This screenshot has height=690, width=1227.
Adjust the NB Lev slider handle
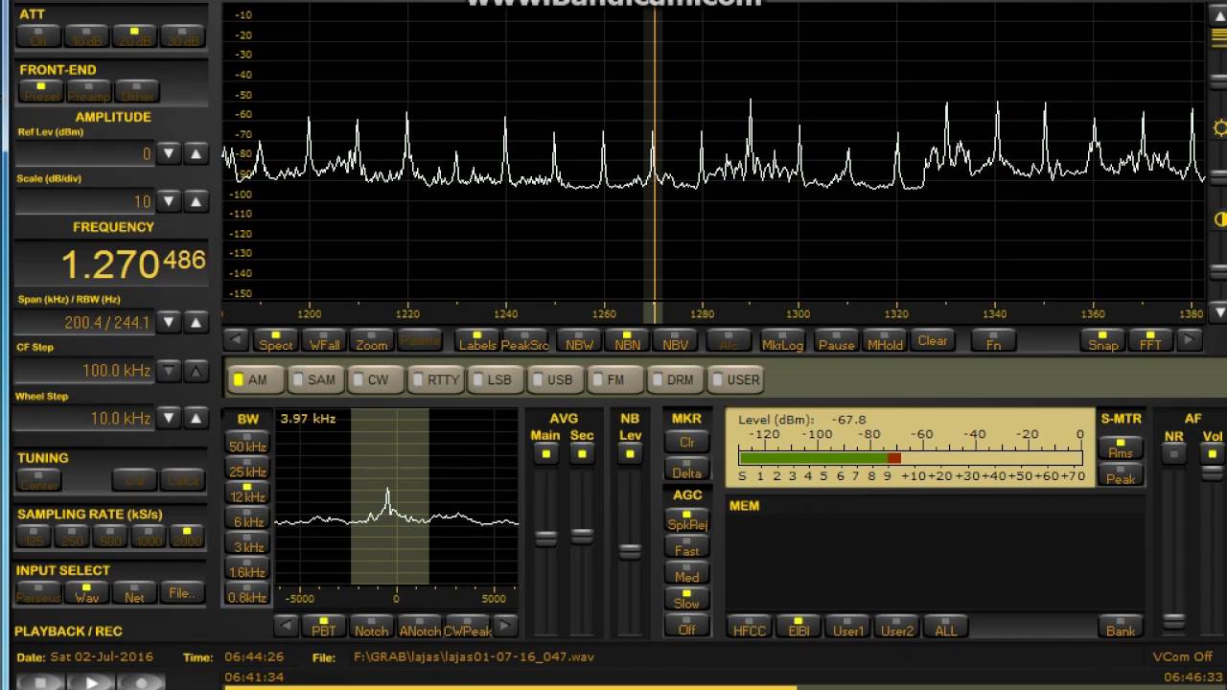(x=630, y=551)
